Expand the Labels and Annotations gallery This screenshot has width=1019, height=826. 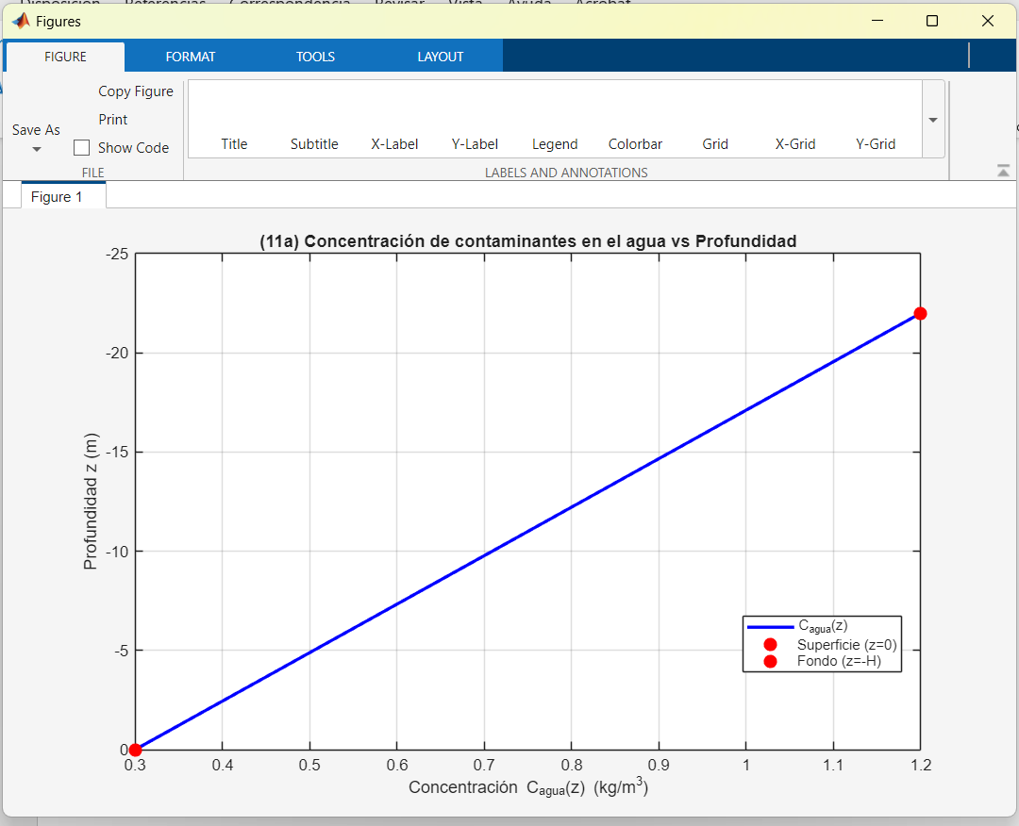pyautogui.click(x=933, y=120)
